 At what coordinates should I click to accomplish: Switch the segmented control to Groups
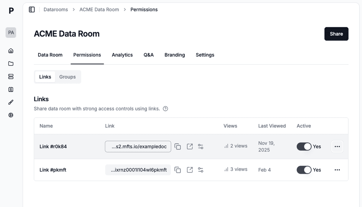pos(67,77)
